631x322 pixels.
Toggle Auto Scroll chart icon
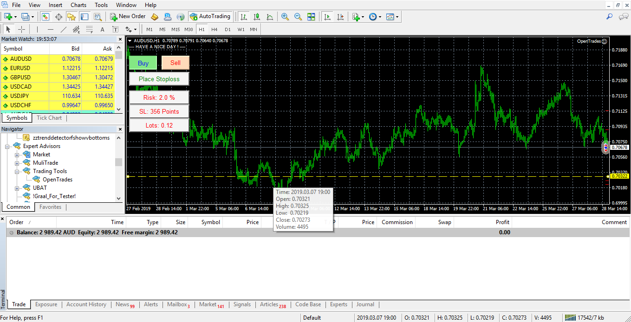pos(327,17)
